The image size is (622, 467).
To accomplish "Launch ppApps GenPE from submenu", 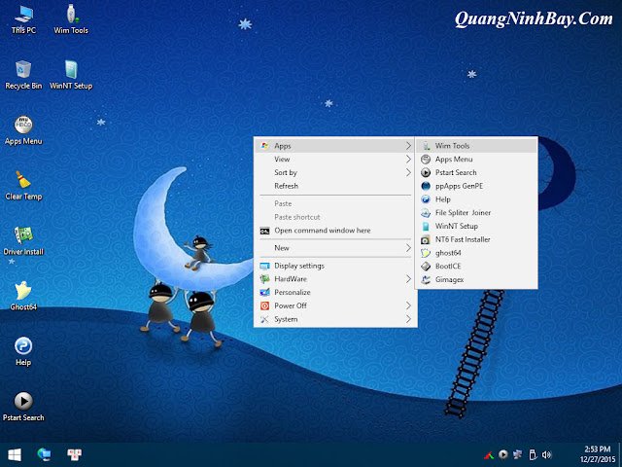I will tap(476, 186).
